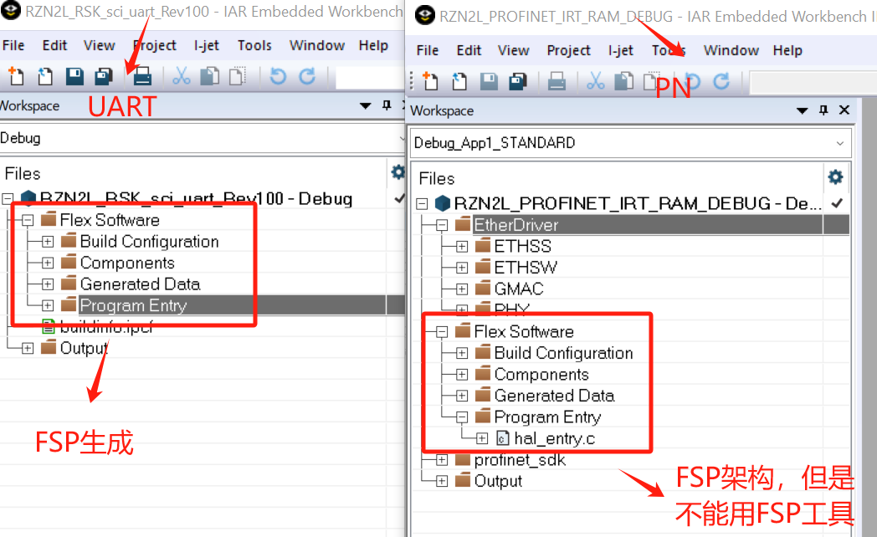Image resolution: width=877 pixels, height=537 pixels.
Task: Collapse EtherDriver folder in PROFINET window
Action: tap(442, 225)
